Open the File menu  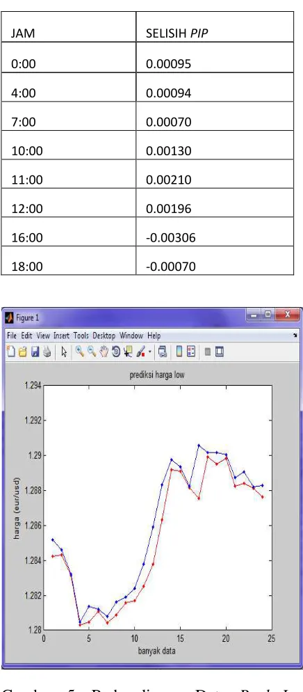pyautogui.click(x=11, y=336)
